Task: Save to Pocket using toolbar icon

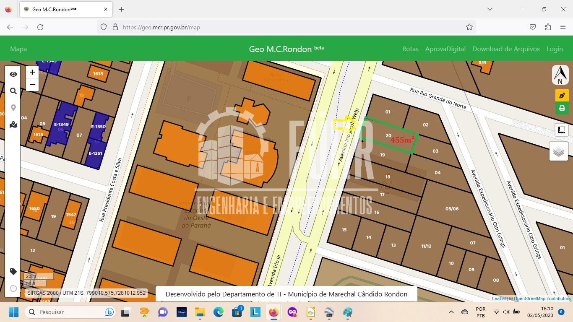Action: (x=533, y=27)
